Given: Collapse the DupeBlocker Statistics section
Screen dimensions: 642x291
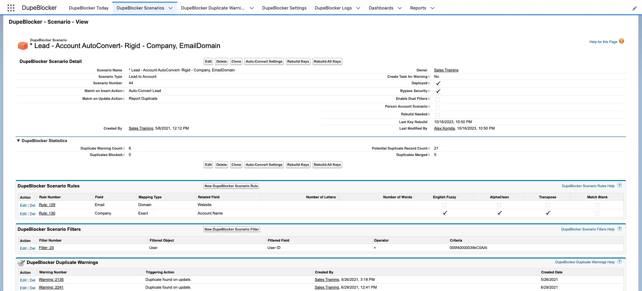Looking at the screenshot, I should (x=18, y=141).
